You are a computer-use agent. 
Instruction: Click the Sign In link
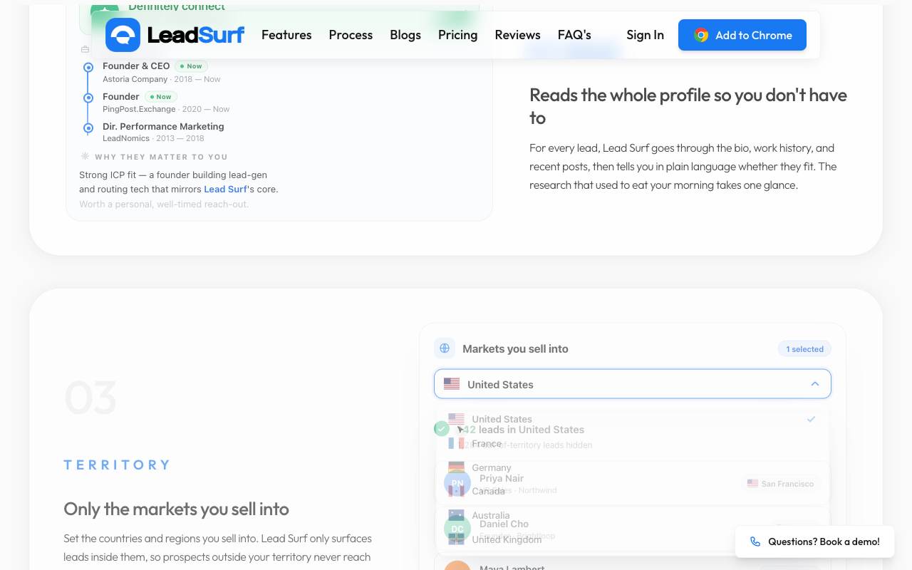click(646, 35)
